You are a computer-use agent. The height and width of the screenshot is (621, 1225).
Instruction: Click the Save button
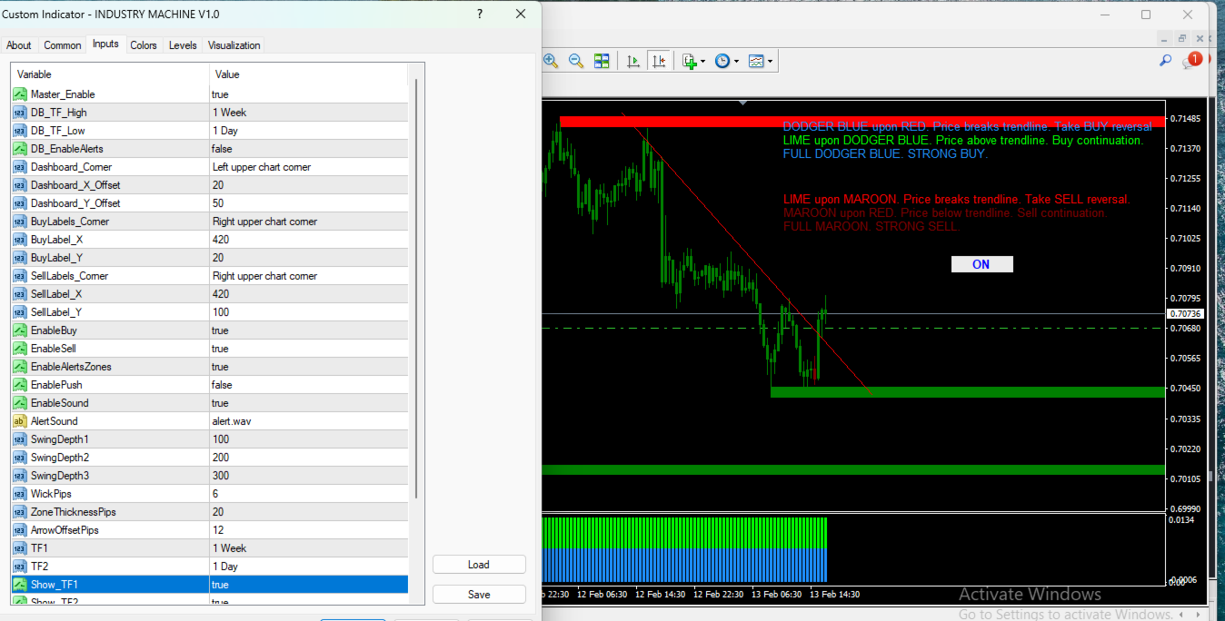coord(479,595)
